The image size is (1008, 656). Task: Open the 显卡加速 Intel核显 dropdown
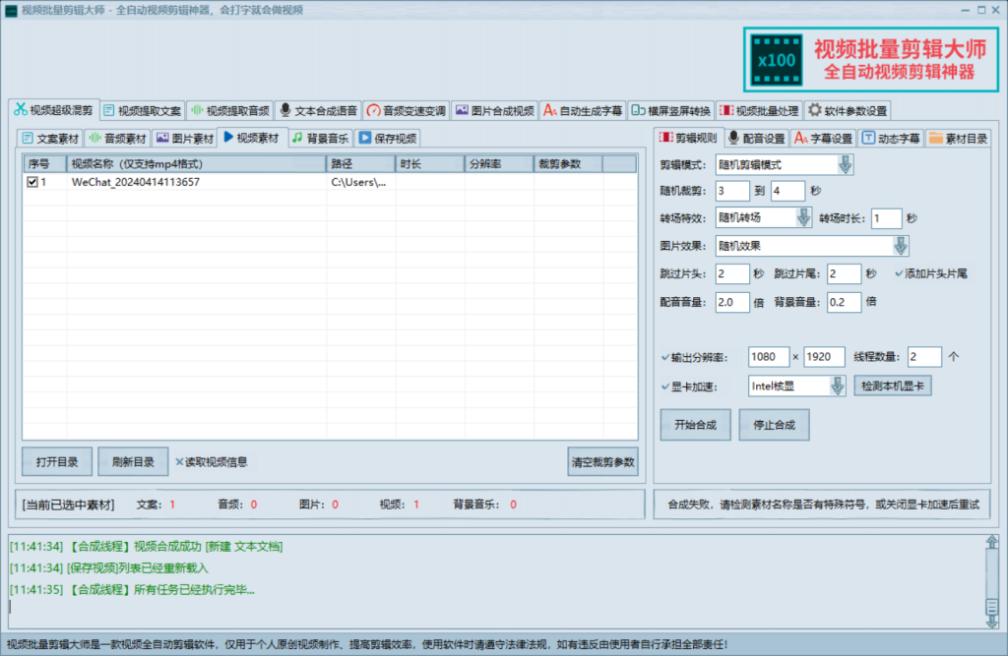[x=837, y=387]
